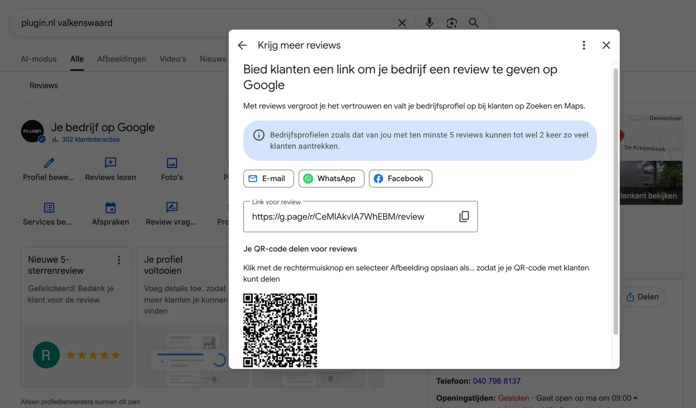Open Reviews lezen star icon
This screenshot has width=696, height=408.
110,163
